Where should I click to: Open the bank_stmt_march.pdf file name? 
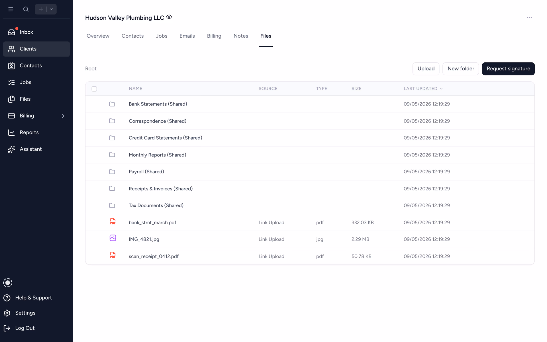coord(152,223)
